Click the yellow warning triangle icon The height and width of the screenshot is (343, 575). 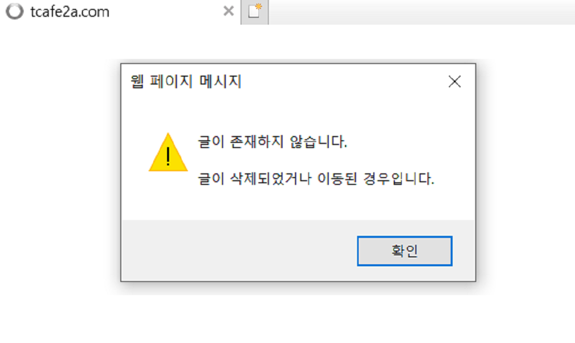click(x=169, y=152)
